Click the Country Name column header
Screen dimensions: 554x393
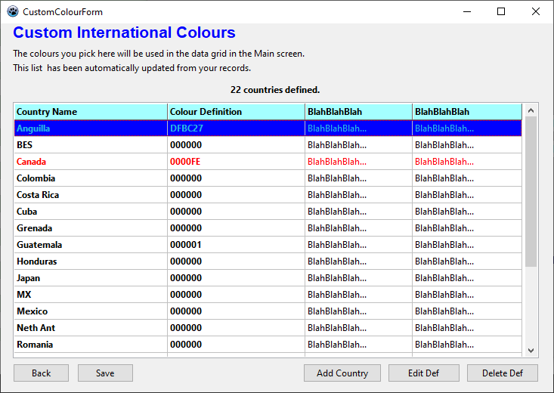(x=91, y=112)
